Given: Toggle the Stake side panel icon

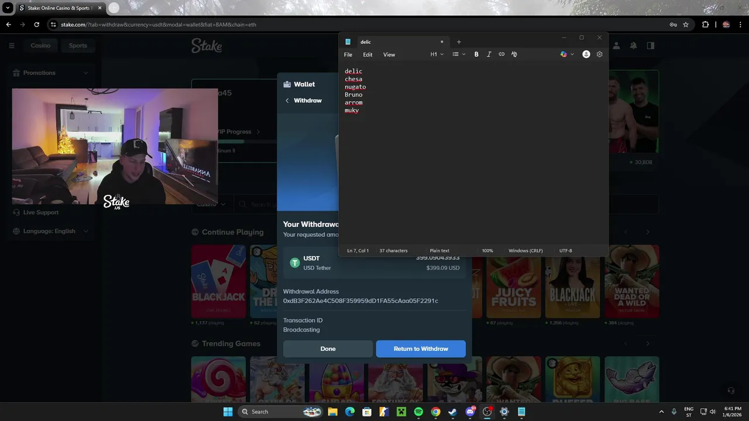Looking at the screenshot, I should point(651,46).
